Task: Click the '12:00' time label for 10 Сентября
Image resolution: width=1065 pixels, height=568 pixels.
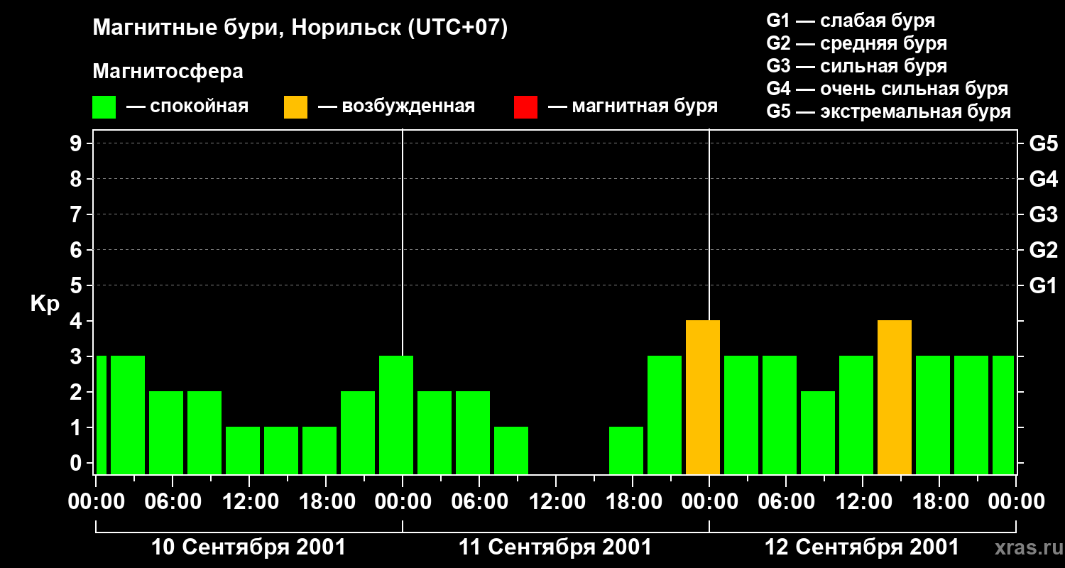Action: point(249,502)
